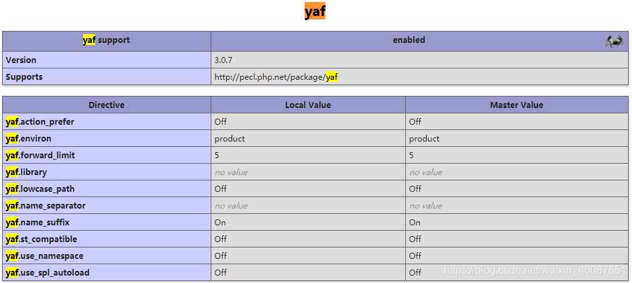Click the yaf.st_compatible directive name
632x283 pixels.
[x=42, y=239]
